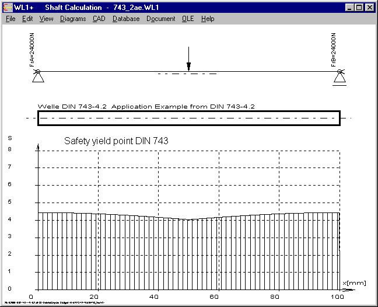Image resolution: width=378 pixels, height=307 pixels.
Task: Open the Document menu
Action: tap(160, 19)
